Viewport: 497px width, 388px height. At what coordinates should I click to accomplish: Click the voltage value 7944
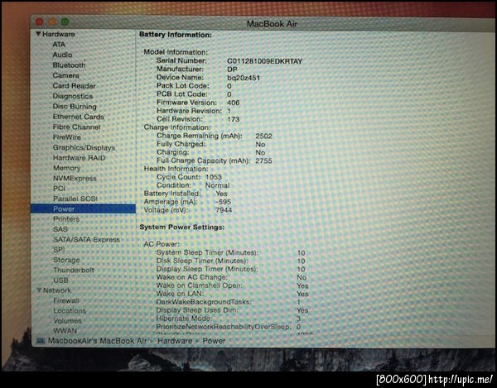tap(224, 210)
